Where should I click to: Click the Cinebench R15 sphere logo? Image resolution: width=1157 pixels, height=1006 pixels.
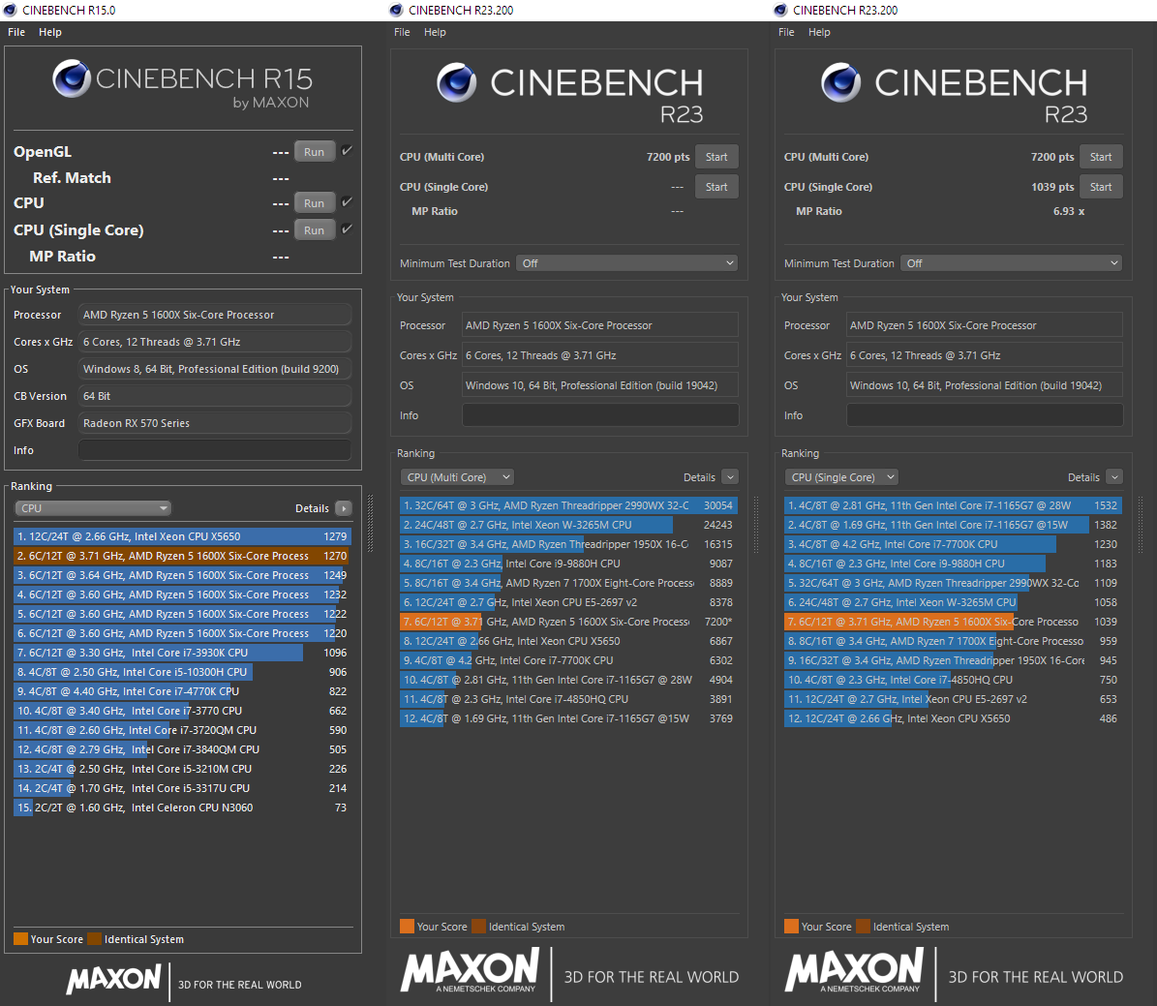[72, 78]
